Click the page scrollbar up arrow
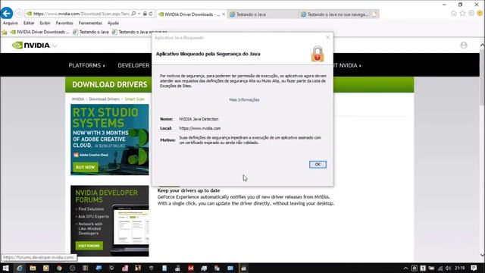This screenshot has height=273, width=485. point(482,45)
